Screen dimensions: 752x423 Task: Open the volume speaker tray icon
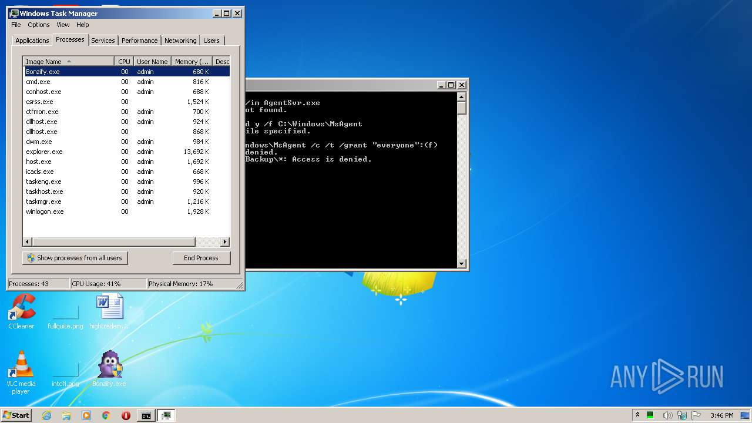click(667, 415)
